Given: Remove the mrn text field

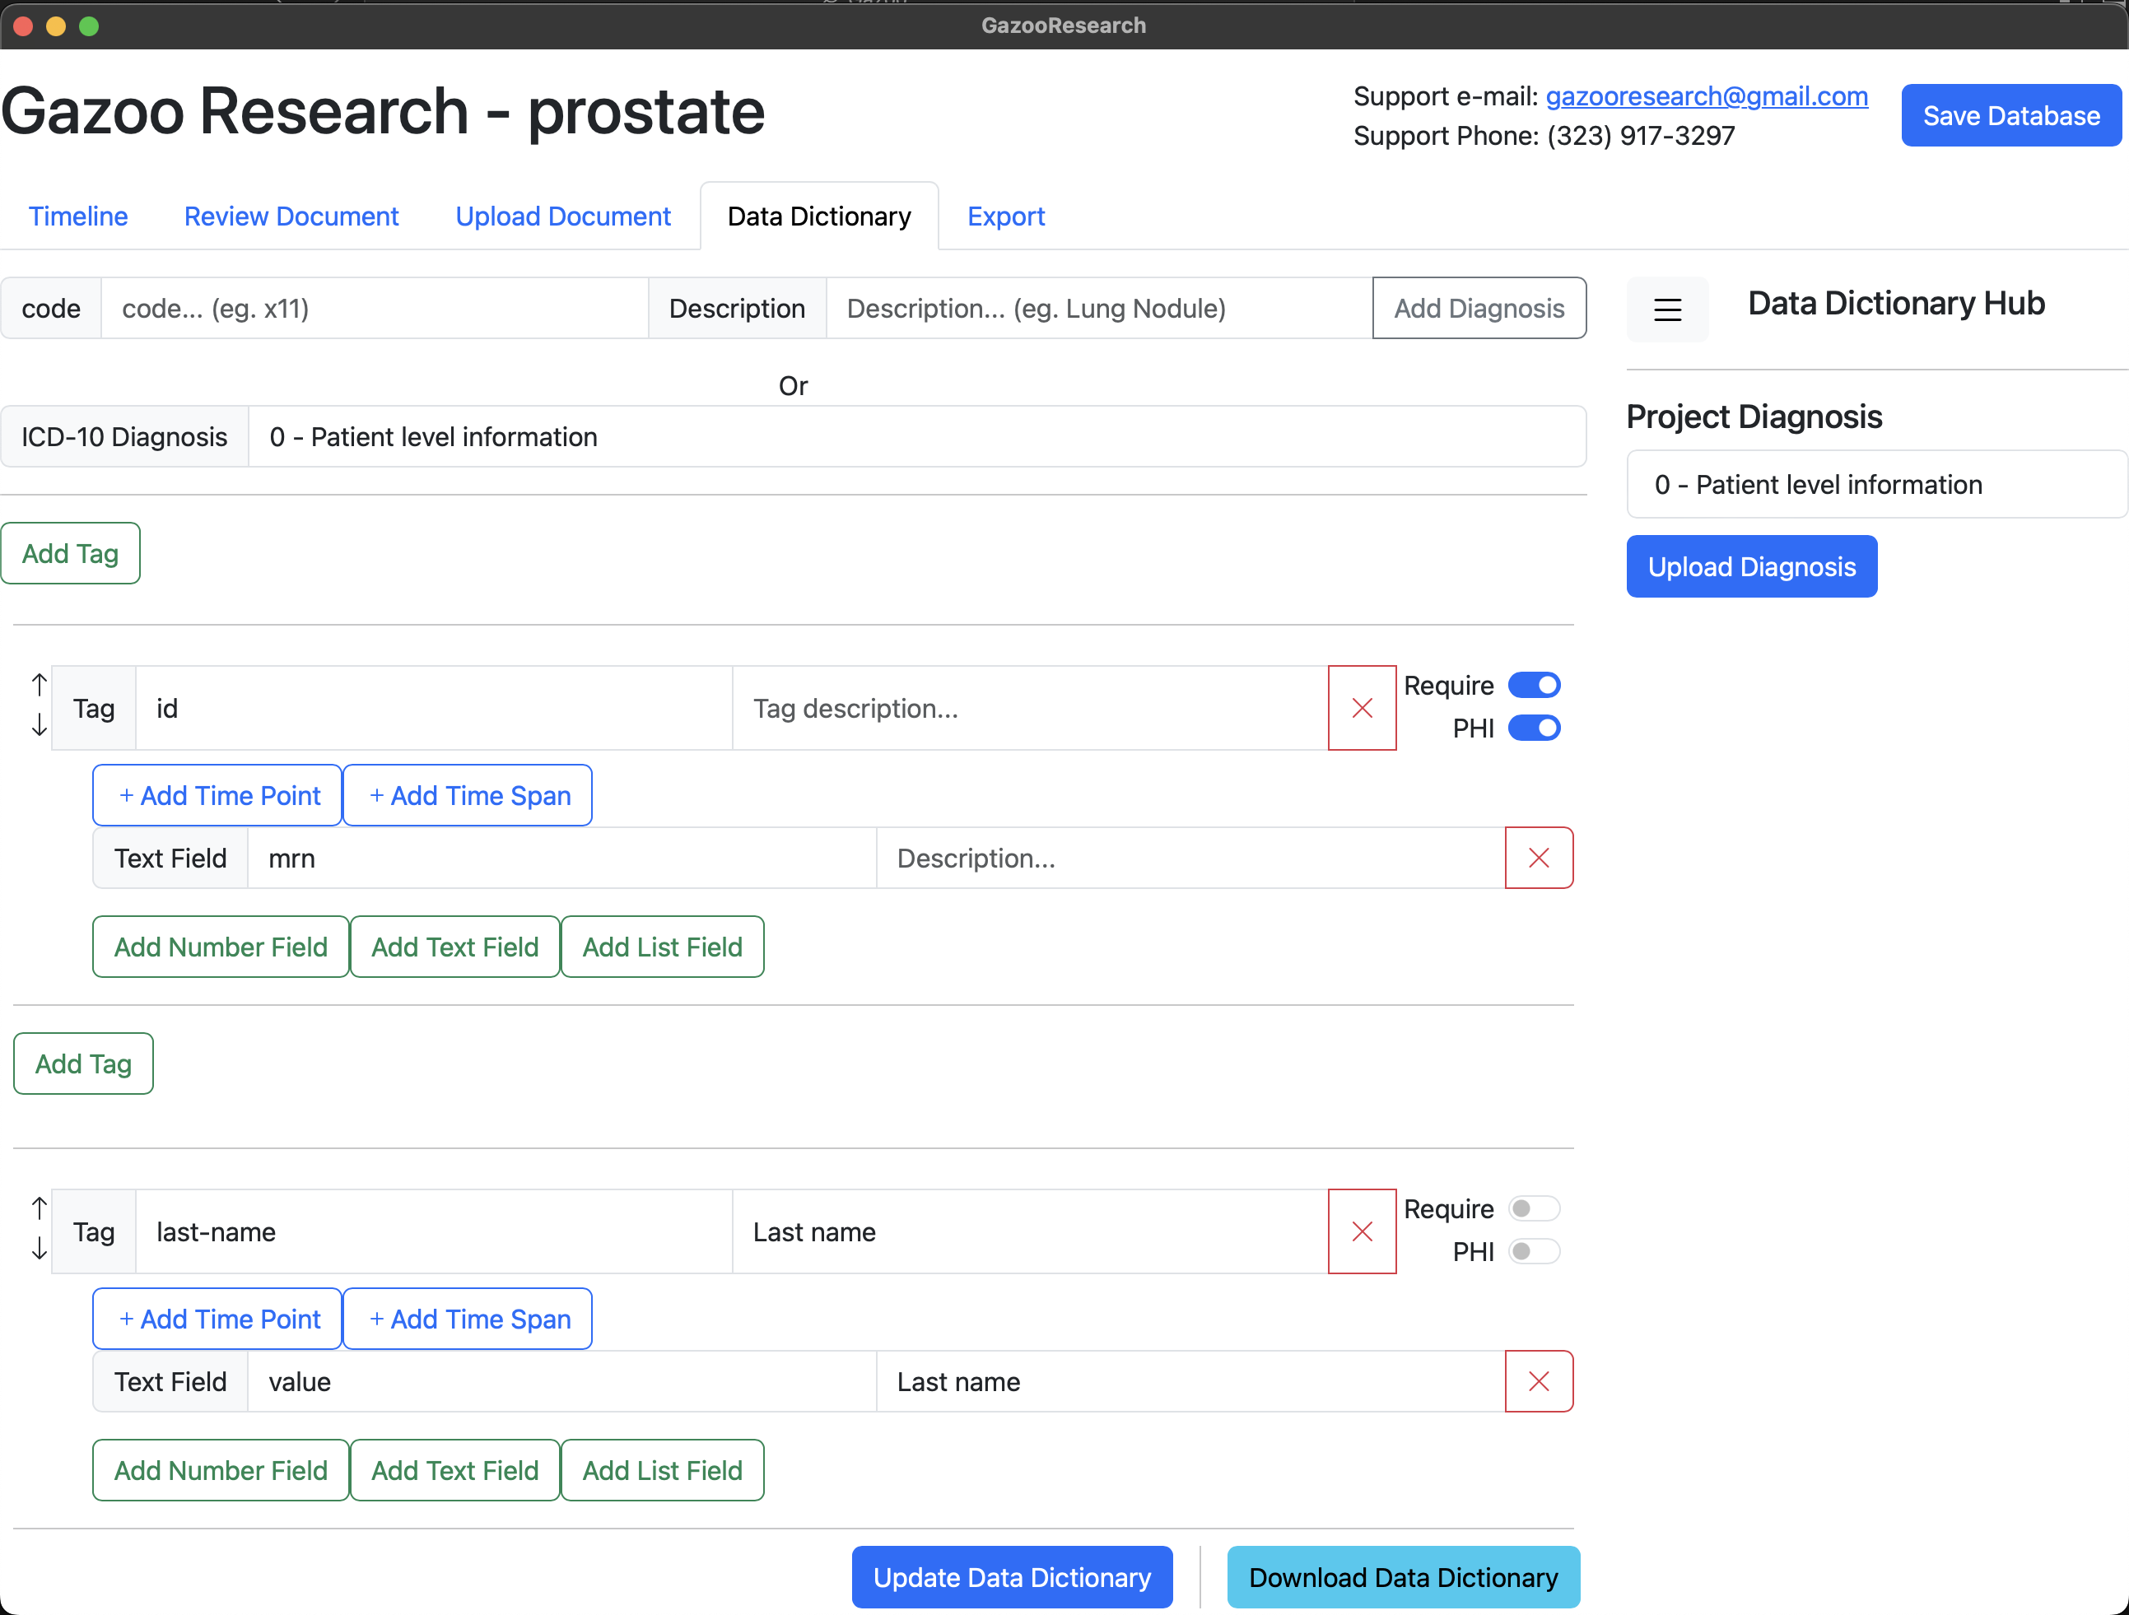Looking at the screenshot, I should click(1538, 858).
